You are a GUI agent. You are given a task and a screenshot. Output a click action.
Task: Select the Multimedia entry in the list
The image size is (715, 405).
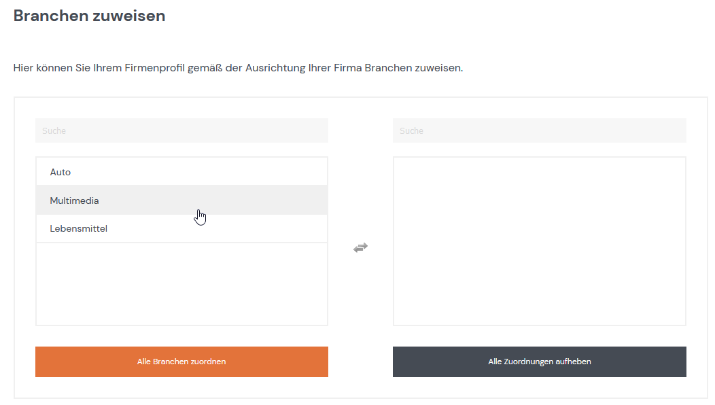(181, 200)
